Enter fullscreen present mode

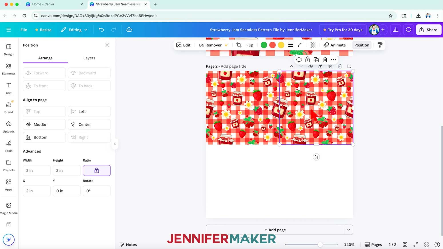point(416,245)
